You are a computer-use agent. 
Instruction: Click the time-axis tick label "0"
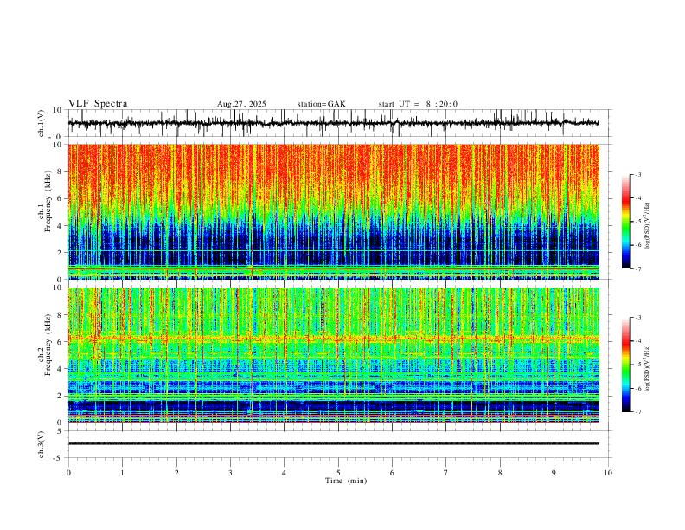tap(68, 473)
